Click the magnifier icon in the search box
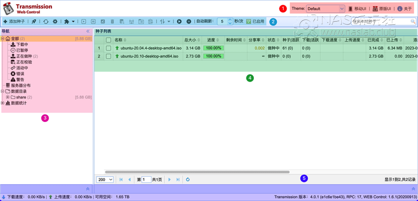 [413, 21]
